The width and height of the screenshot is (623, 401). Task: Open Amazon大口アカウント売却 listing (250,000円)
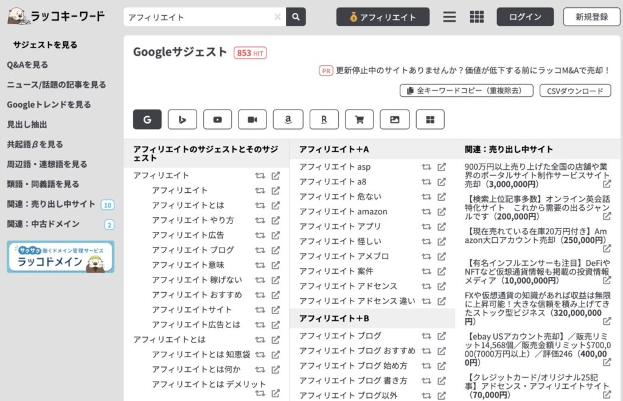click(x=535, y=235)
